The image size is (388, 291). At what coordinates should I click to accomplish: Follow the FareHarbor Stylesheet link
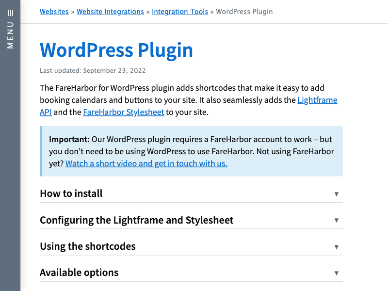coord(124,112)
